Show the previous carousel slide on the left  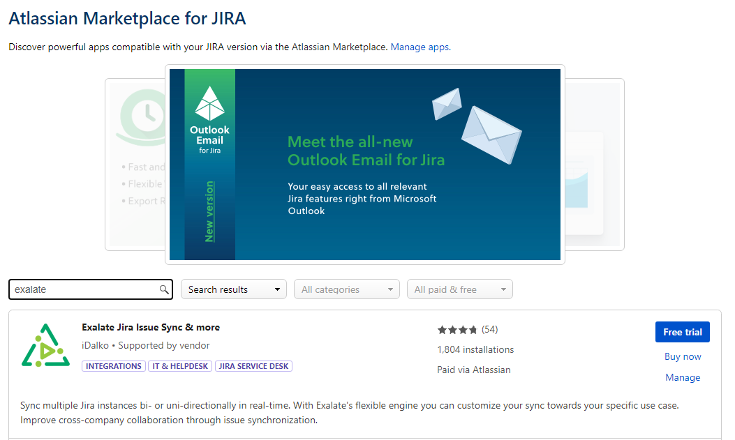[135, 165]
